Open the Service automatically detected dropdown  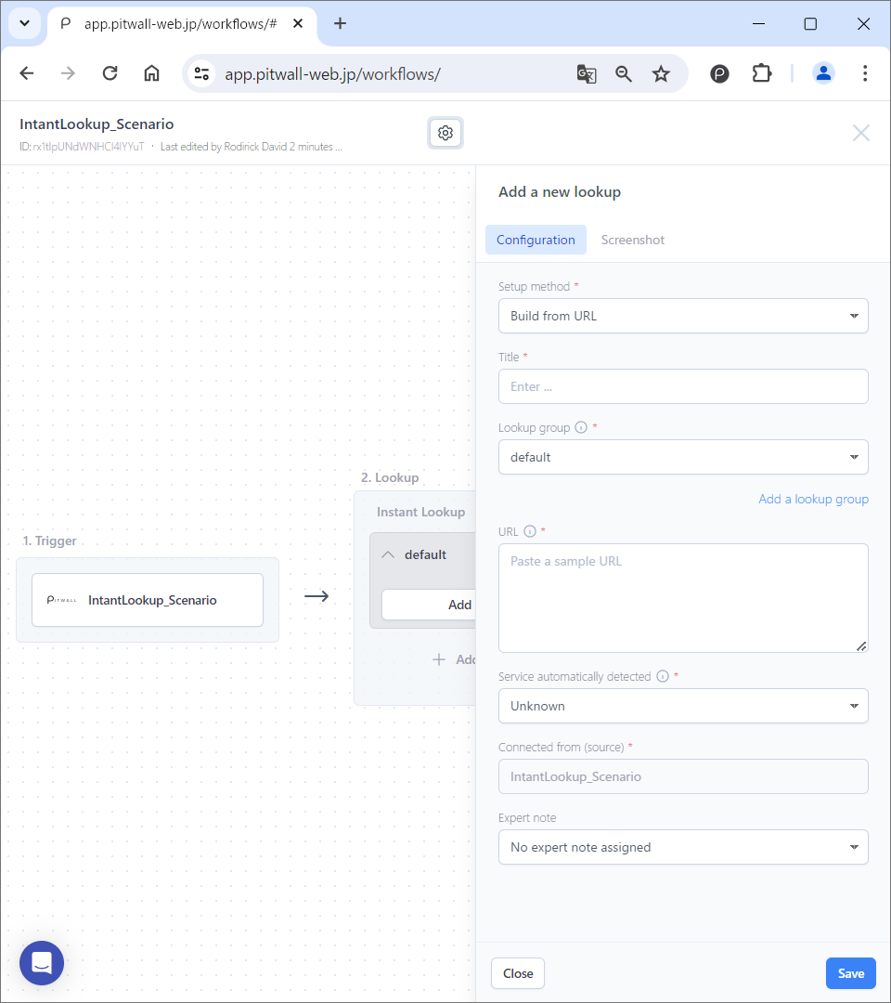coord(683,706)
